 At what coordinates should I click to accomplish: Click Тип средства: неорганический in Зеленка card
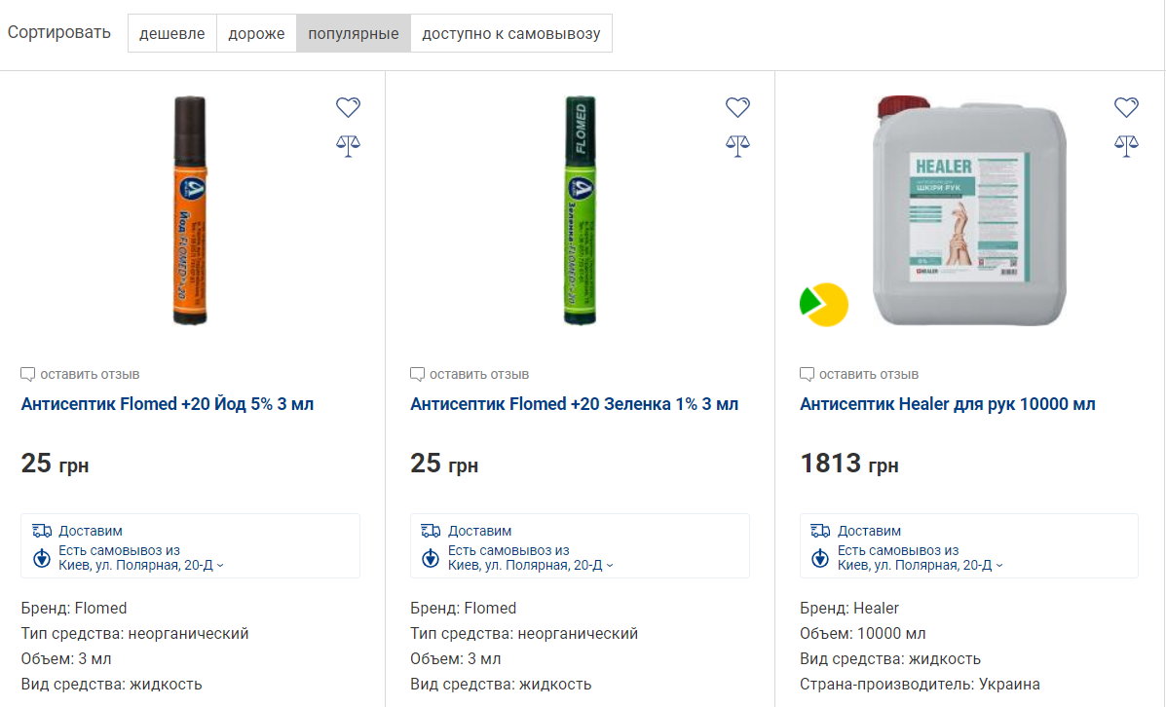(524, 634)
